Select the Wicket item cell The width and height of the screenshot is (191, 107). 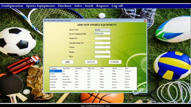point(65,85)
